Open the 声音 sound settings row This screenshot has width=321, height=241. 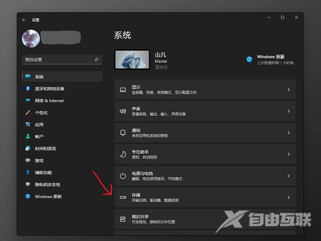tap(205, 111)
